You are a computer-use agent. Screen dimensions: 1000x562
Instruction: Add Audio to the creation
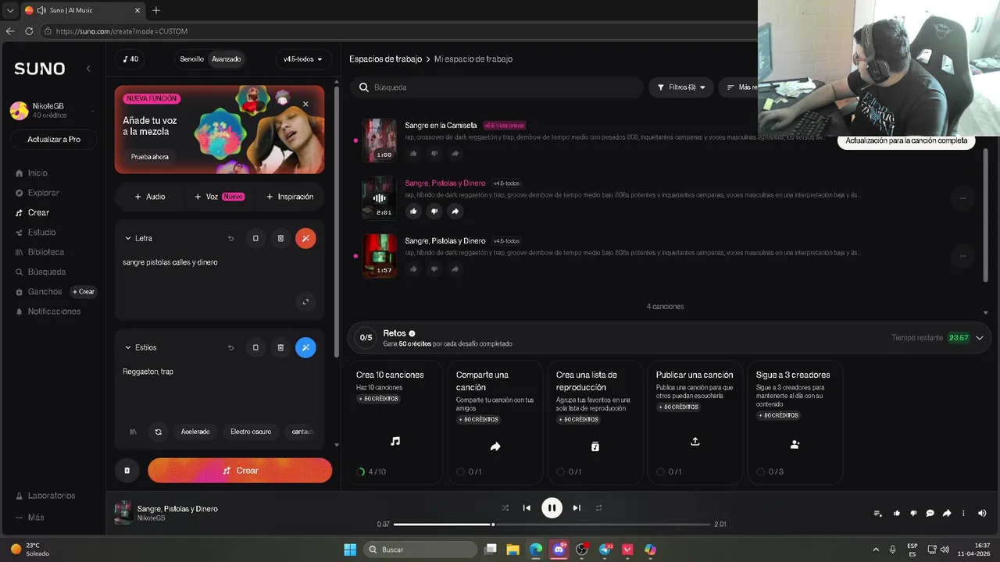pyautogui.click(x=150, y=197)
